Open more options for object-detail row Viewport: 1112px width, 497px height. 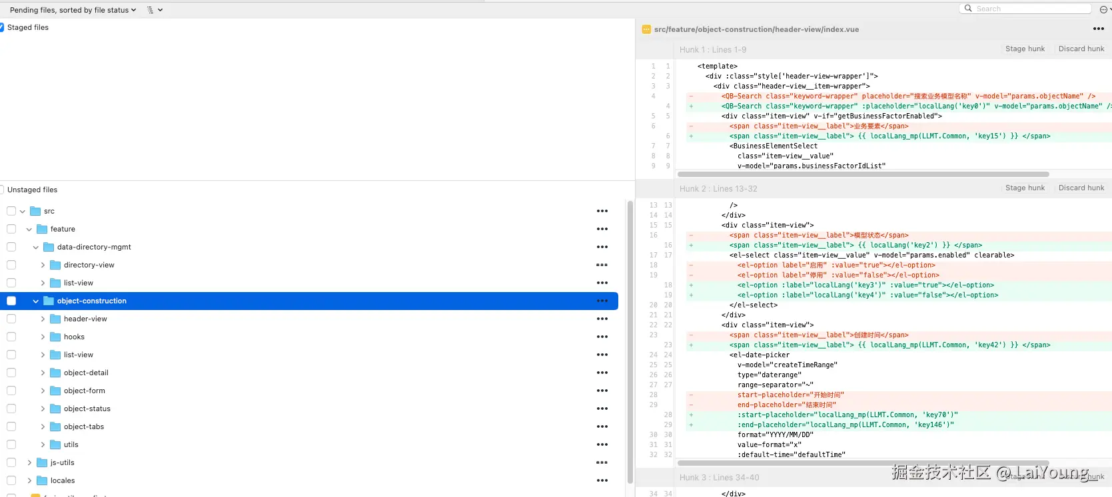click(602, 373)
